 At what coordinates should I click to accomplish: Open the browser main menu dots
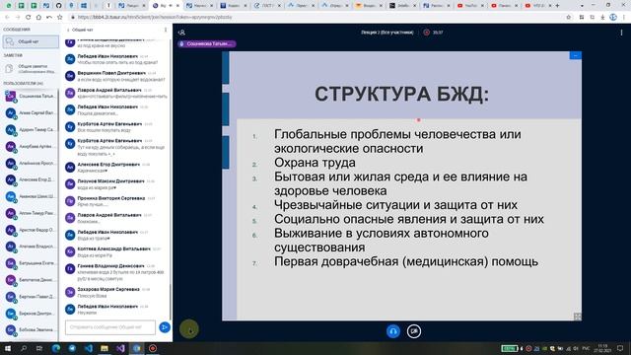tap(624, 18)
